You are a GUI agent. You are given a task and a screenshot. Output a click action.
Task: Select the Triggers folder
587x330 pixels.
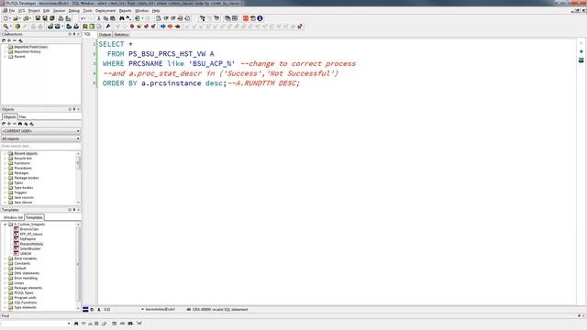tap(20, 192)
